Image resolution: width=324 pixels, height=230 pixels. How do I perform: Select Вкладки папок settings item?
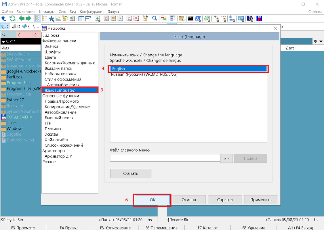[58, 68]
